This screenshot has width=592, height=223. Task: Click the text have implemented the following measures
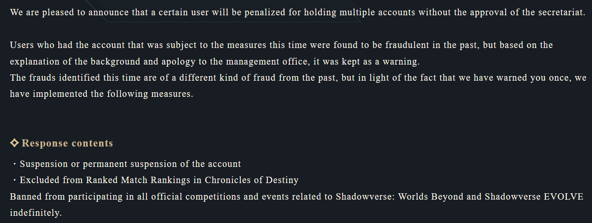[x=101, y=94]
